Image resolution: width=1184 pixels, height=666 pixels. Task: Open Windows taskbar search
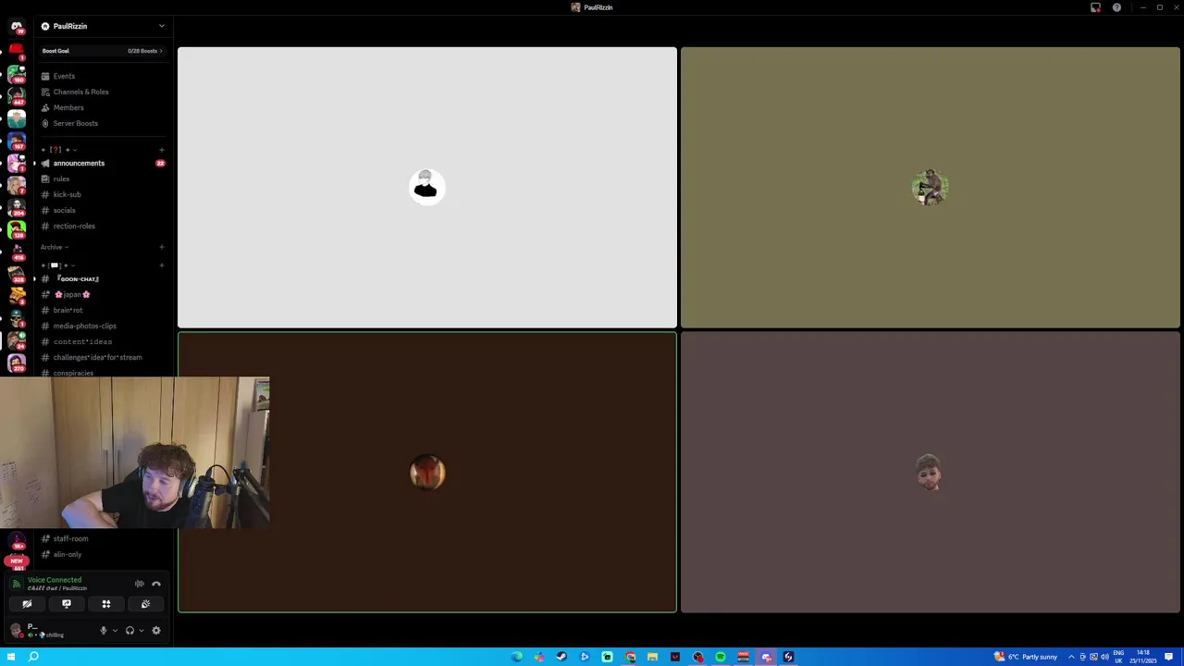pyautogui.click(x=33, y=657)
